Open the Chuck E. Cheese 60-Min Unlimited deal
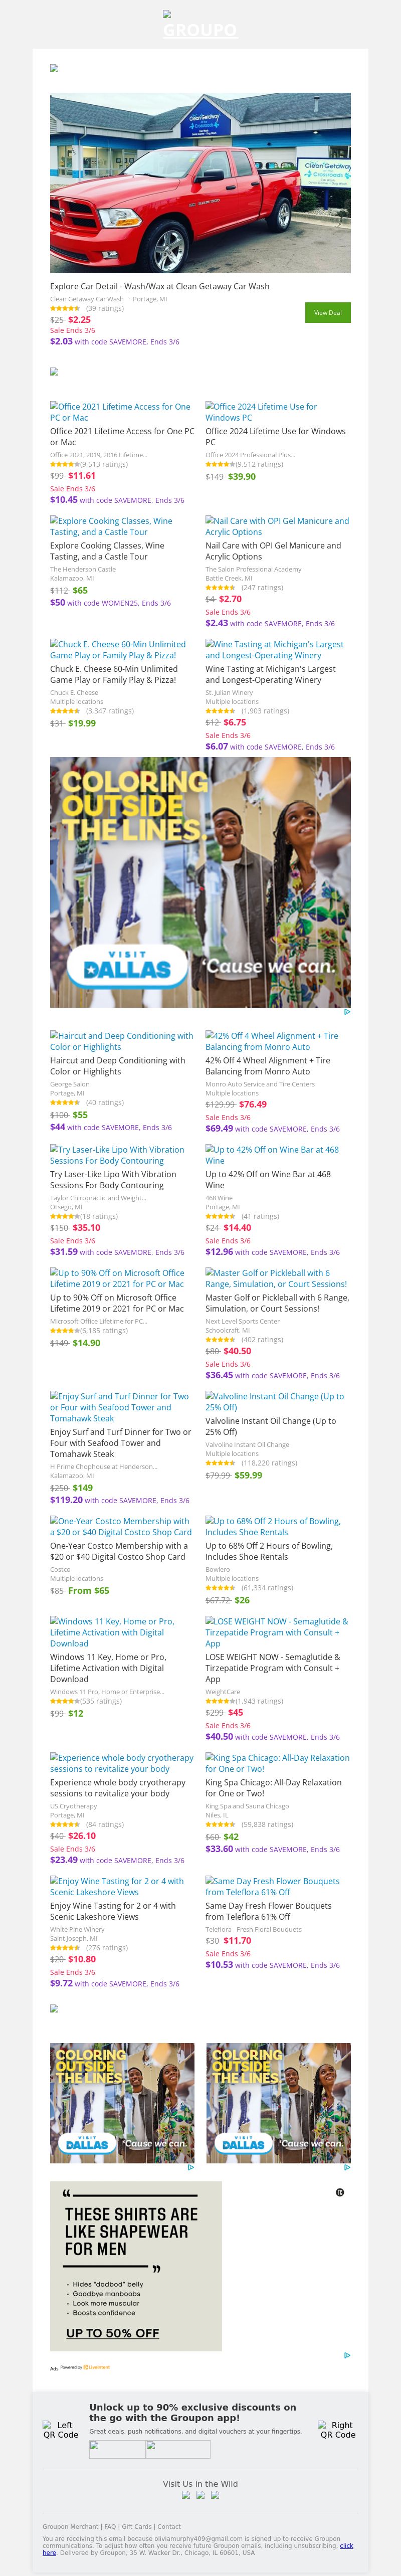 (x=118, y=650)
